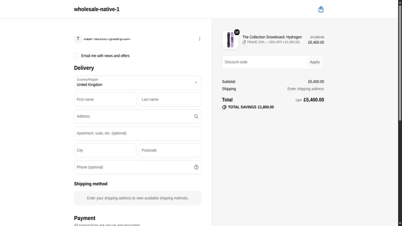Click the Payment section heading

(x=84, y=218)
